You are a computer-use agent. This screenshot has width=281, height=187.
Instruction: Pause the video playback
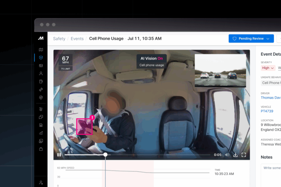[59, 155]
